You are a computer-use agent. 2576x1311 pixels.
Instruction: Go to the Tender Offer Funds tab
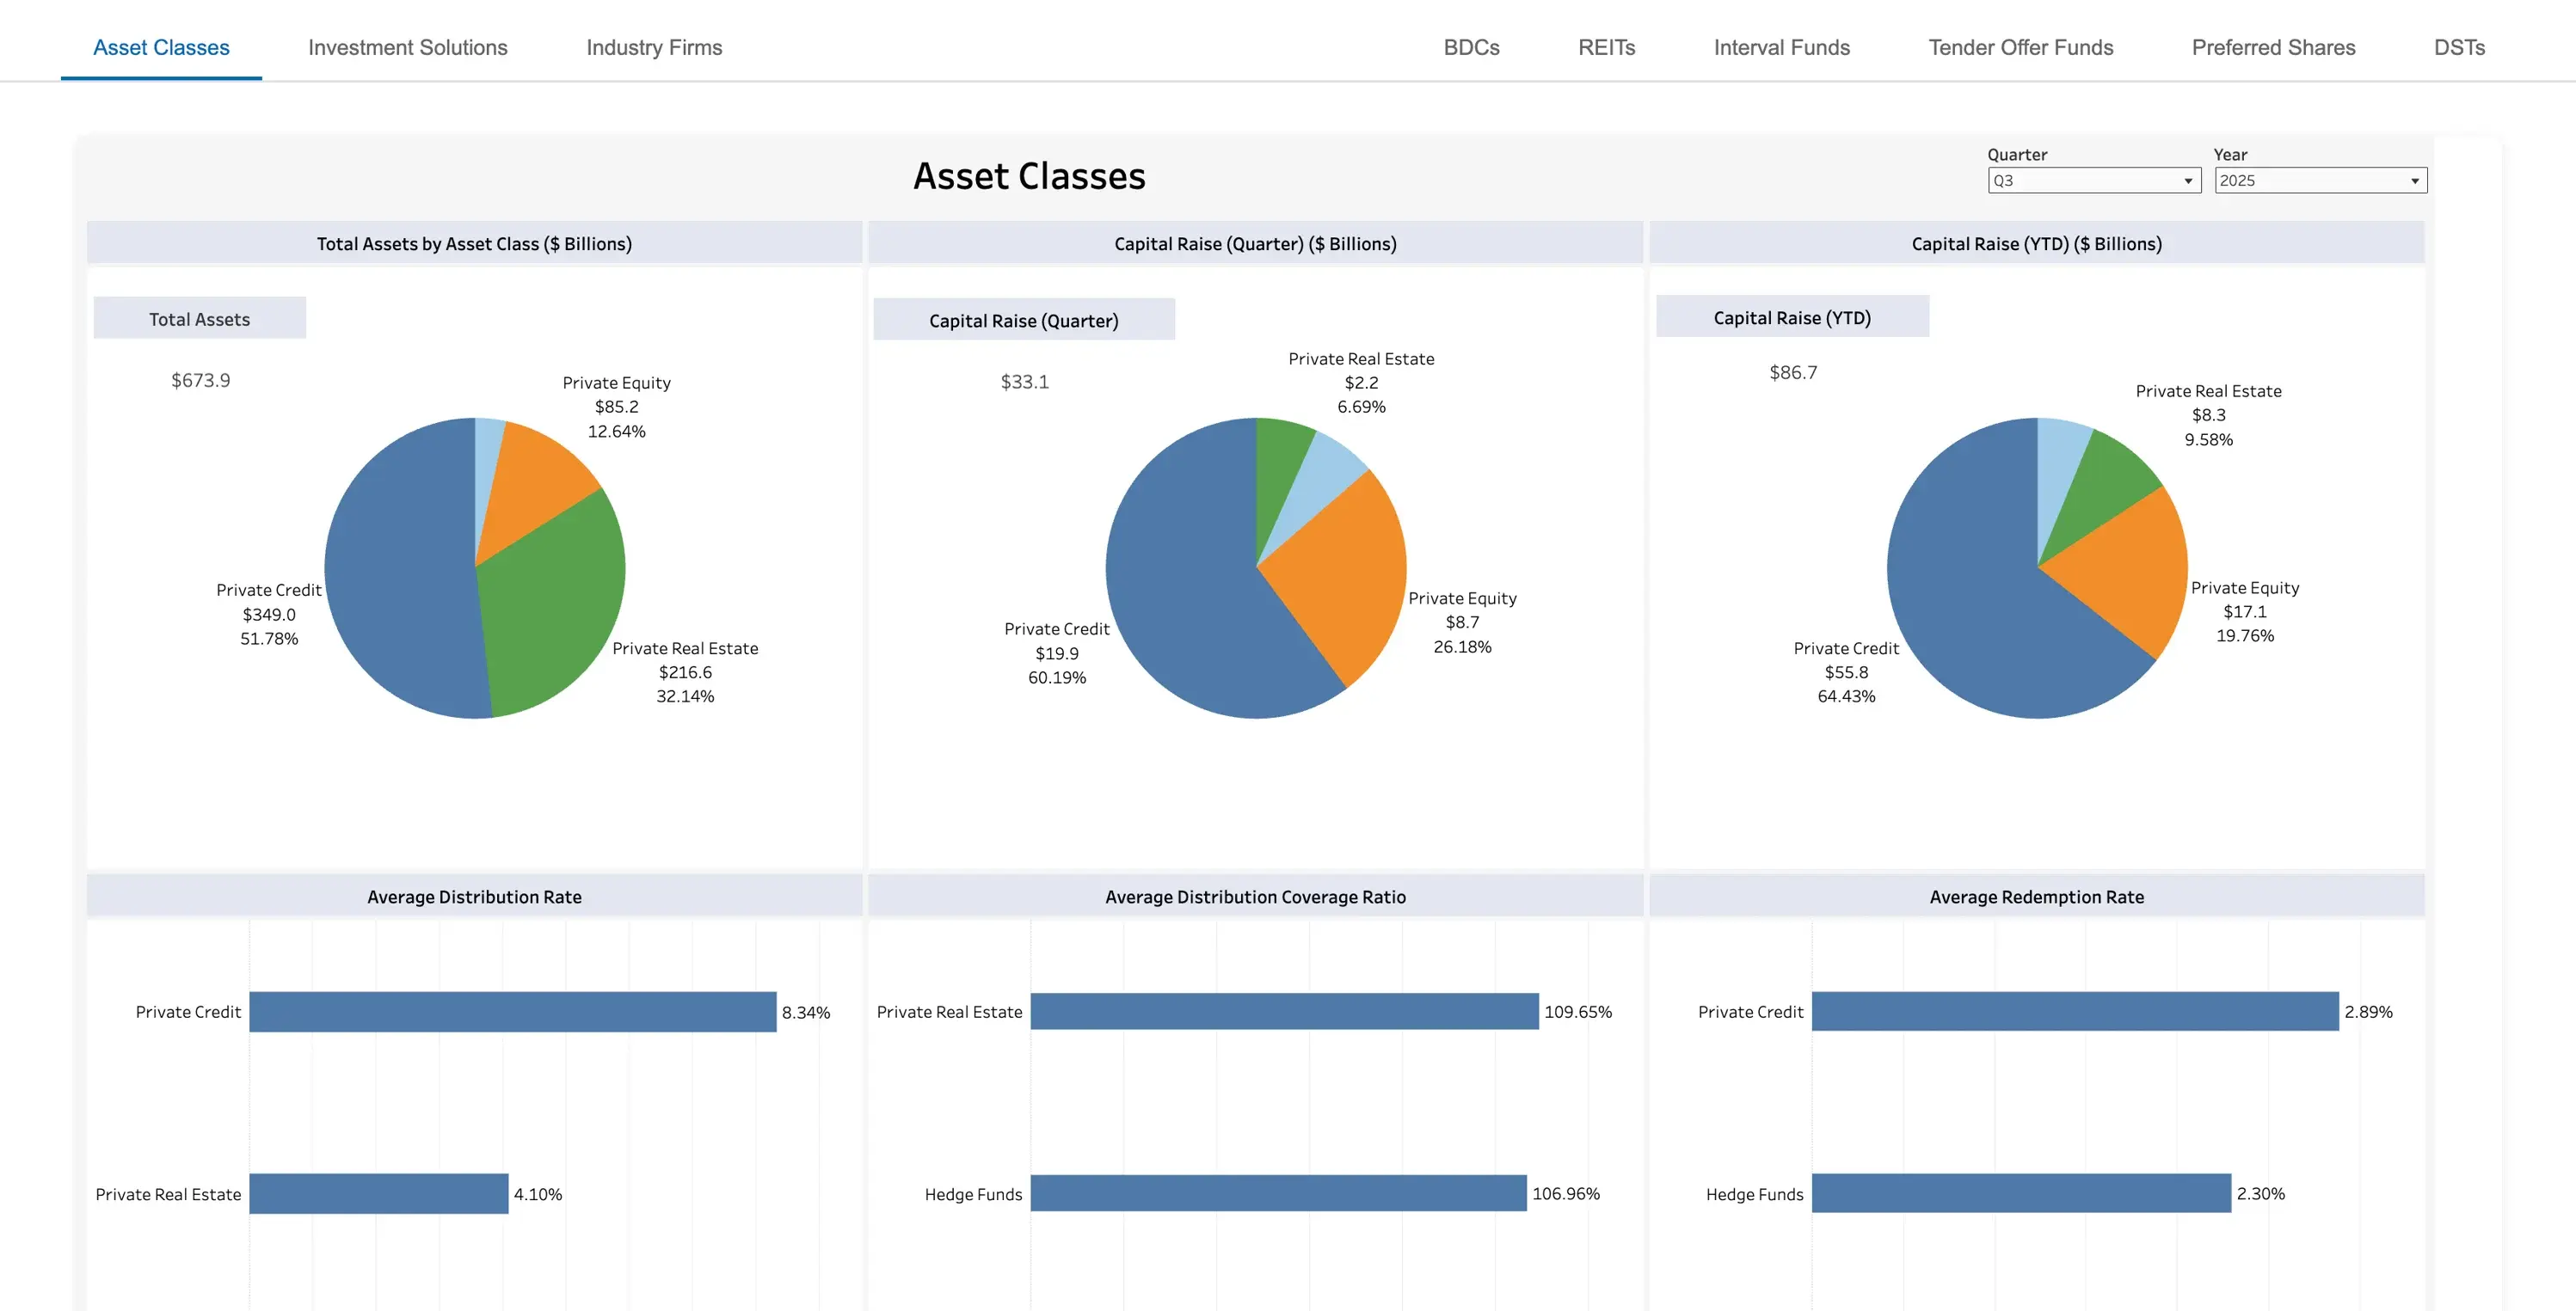(x=2020, y=47)
